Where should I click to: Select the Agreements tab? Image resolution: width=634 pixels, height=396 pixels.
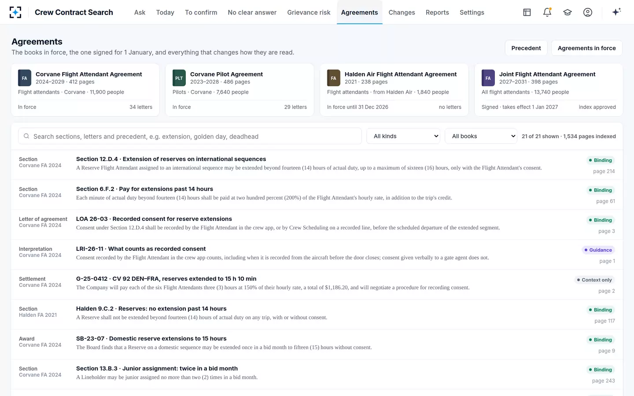pyautogui.click(x=359, y=12)
